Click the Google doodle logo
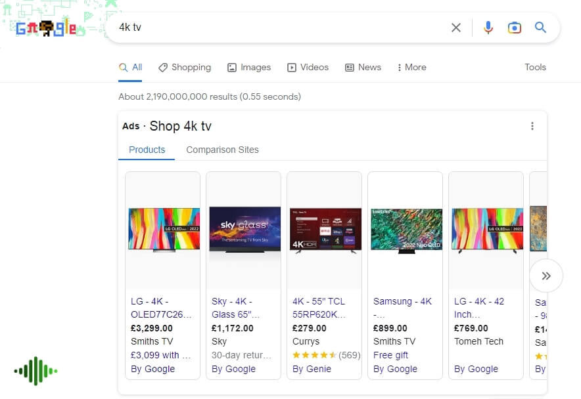The image size is (581, 399). click(x=46, y=27)
